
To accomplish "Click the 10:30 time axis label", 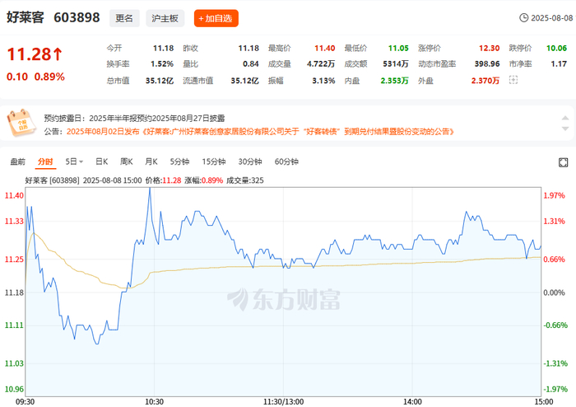I will click(155, 402).
